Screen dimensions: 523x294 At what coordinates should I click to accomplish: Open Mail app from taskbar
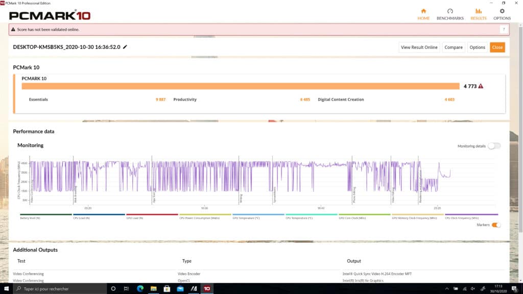click(180, 289)
